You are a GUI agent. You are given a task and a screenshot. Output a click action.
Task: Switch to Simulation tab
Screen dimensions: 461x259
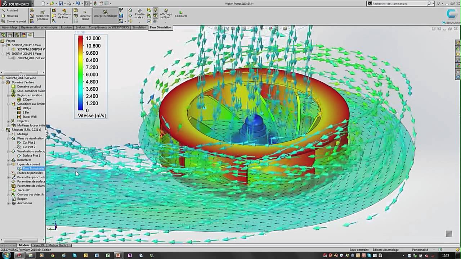pyautogui.click(x=139, y=27)
